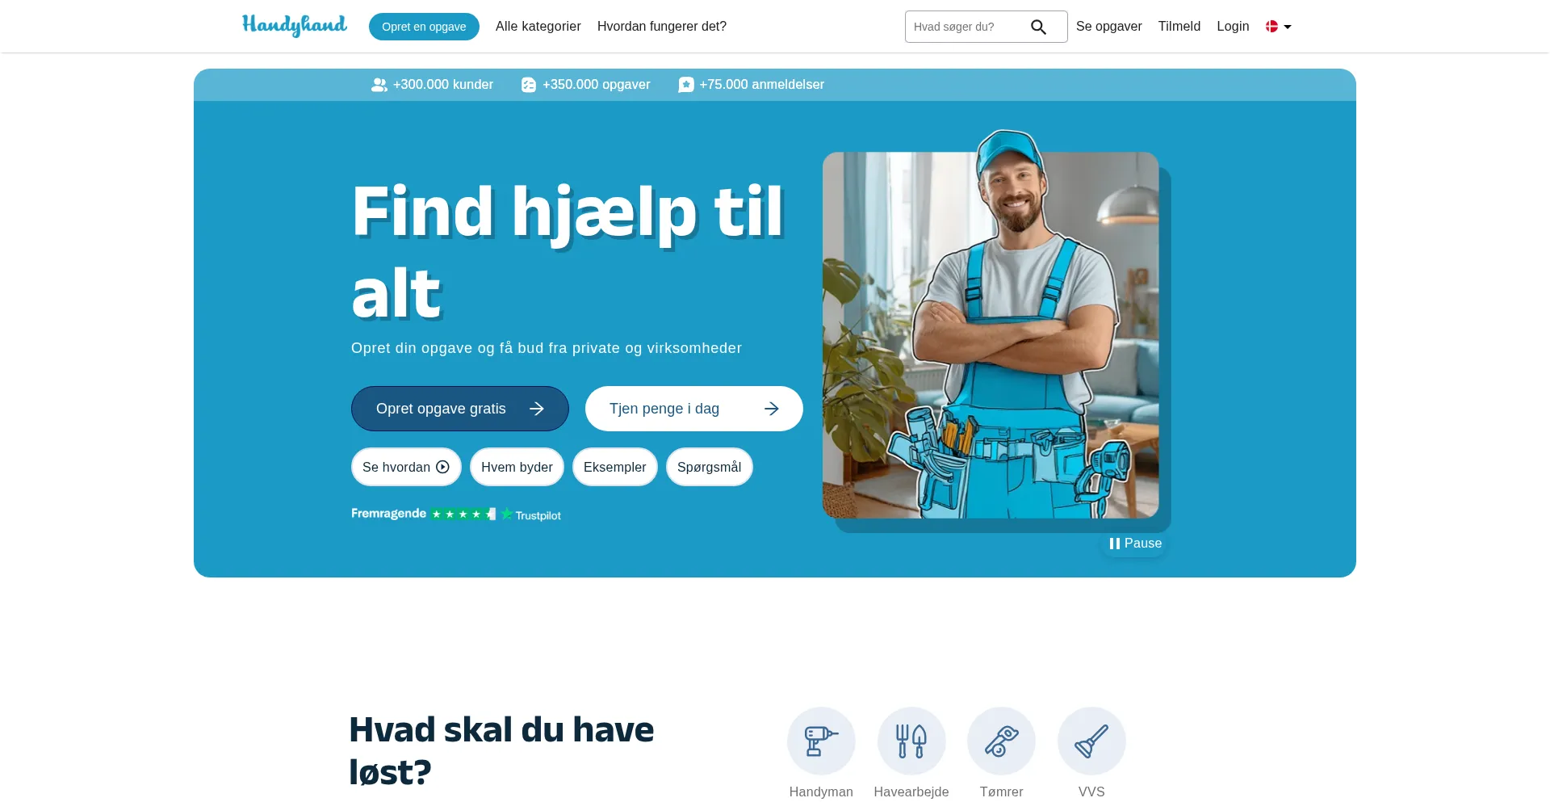Click the Tjen penge i dag button
This screenshot has width=1550, height=802.
click(694, 409)
